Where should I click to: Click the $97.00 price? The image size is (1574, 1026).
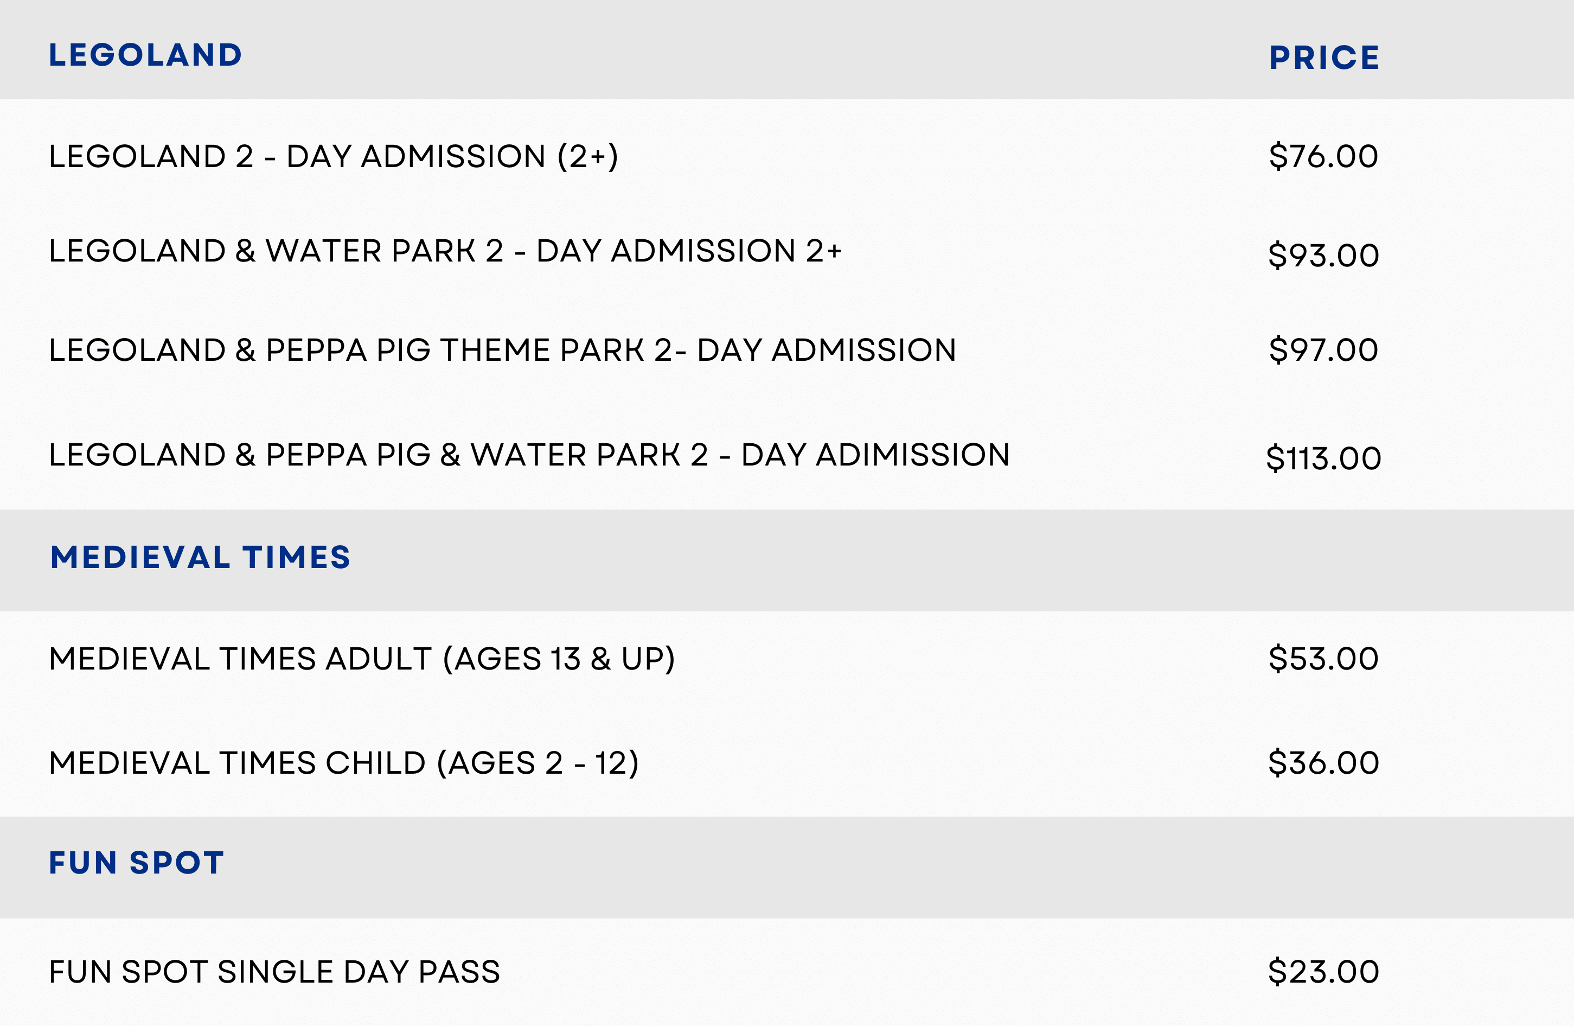[1323, 350]
